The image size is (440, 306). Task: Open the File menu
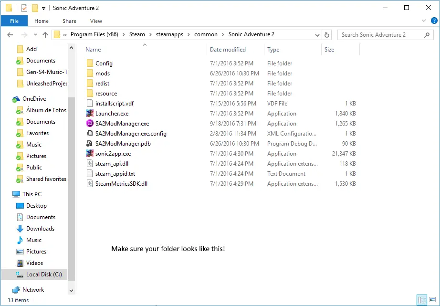pyautogui.click(x=14, y=21)
